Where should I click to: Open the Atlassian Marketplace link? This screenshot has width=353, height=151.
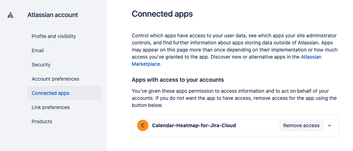point(311,57)
